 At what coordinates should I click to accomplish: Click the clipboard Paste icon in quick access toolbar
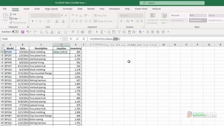tap(129, 32)
